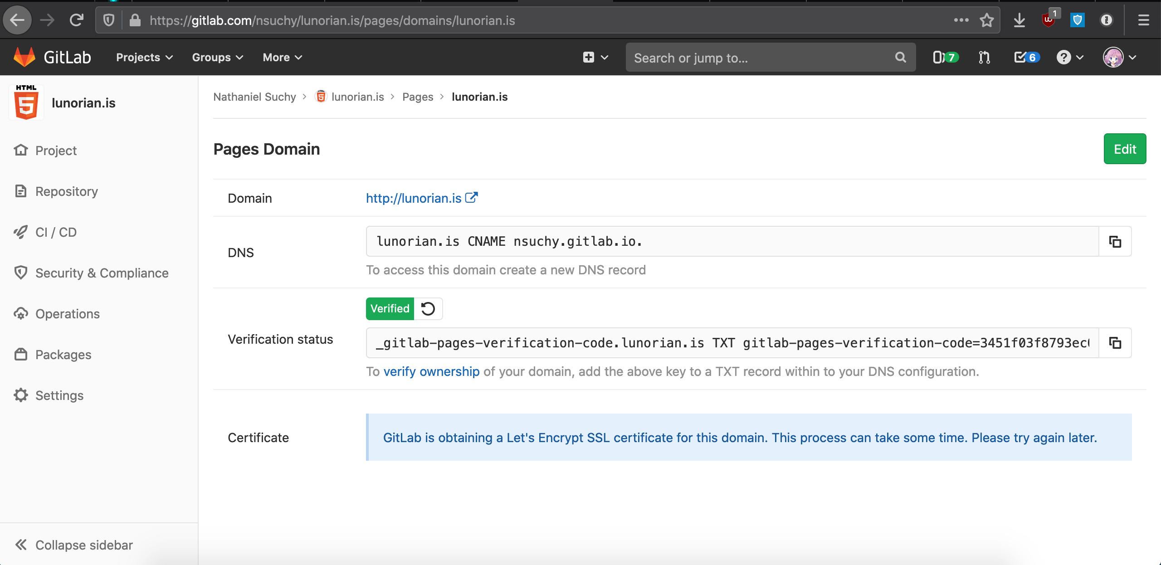Retry domain verification with the refresh icon
This screenshot has width=1161, height=565.
(x=428, y=309)
